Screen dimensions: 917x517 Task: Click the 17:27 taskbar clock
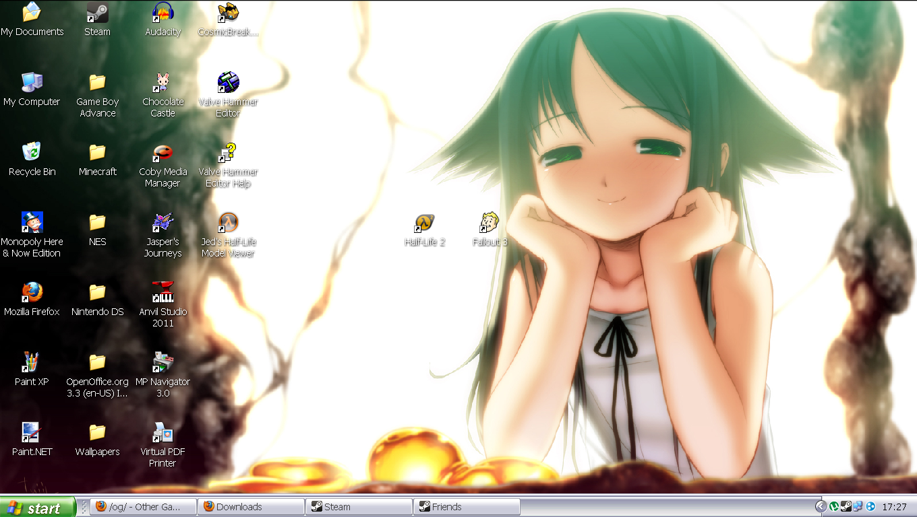tap(894, 507)
